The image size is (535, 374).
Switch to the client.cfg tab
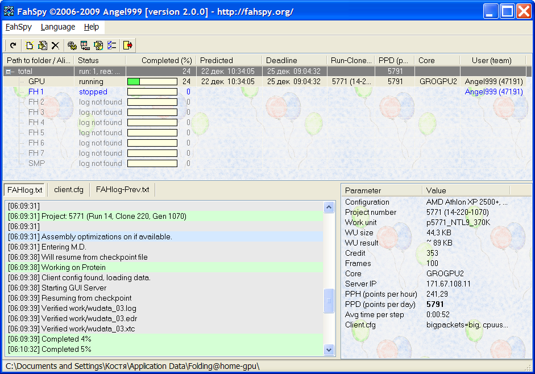coord(69,189)
